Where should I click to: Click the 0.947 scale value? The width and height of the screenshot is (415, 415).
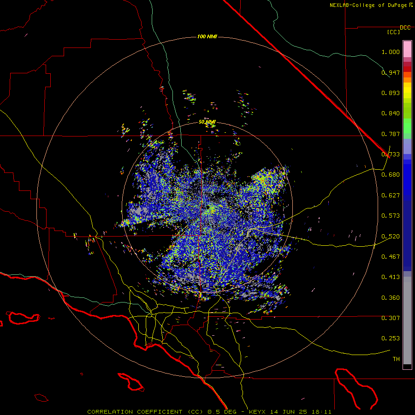click(391, 72)
